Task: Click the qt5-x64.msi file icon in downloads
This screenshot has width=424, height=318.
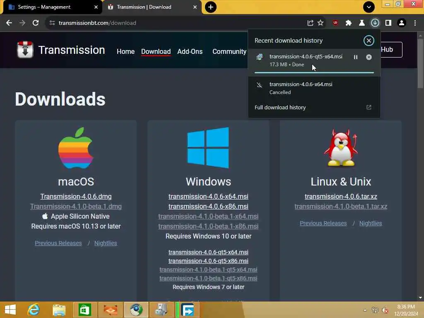Action: point(259,57)
